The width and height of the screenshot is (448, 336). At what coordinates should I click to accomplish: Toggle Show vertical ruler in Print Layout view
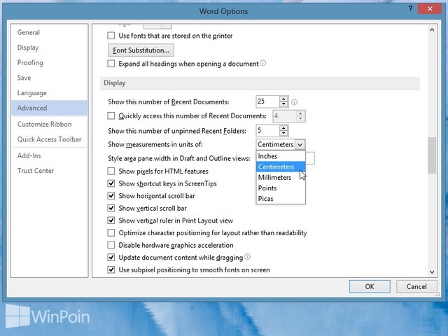click(x=111, y=220)
